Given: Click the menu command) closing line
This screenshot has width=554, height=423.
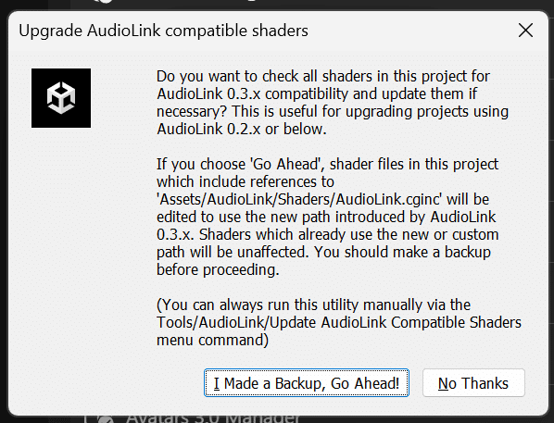Looking at the screenshot, I should 212,340.
